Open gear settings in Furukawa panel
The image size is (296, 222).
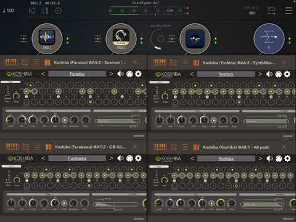pos(138,158)
